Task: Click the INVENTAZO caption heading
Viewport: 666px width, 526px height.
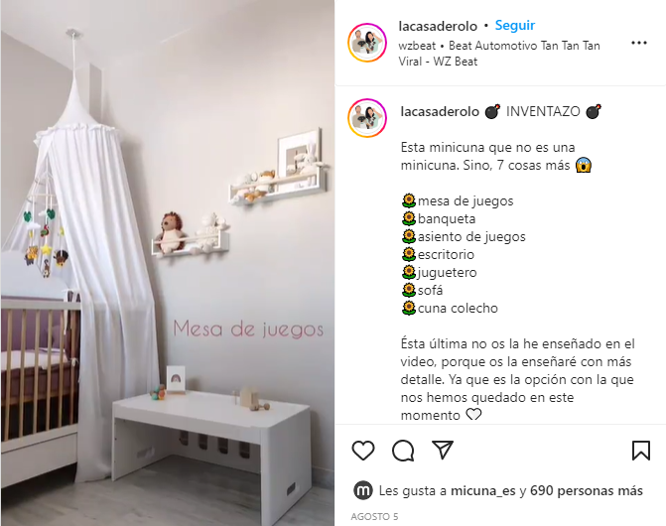Action: (x=543, y=112)
